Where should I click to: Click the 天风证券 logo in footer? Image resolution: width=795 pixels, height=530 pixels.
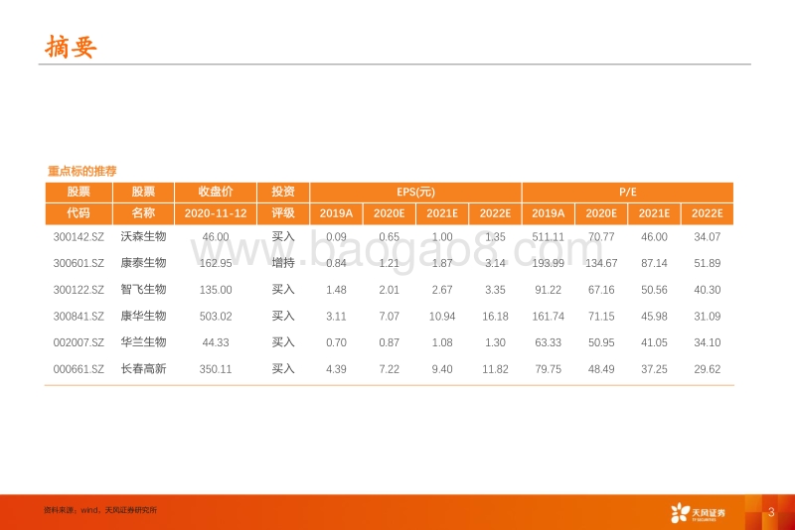click(x=698, y=513)
